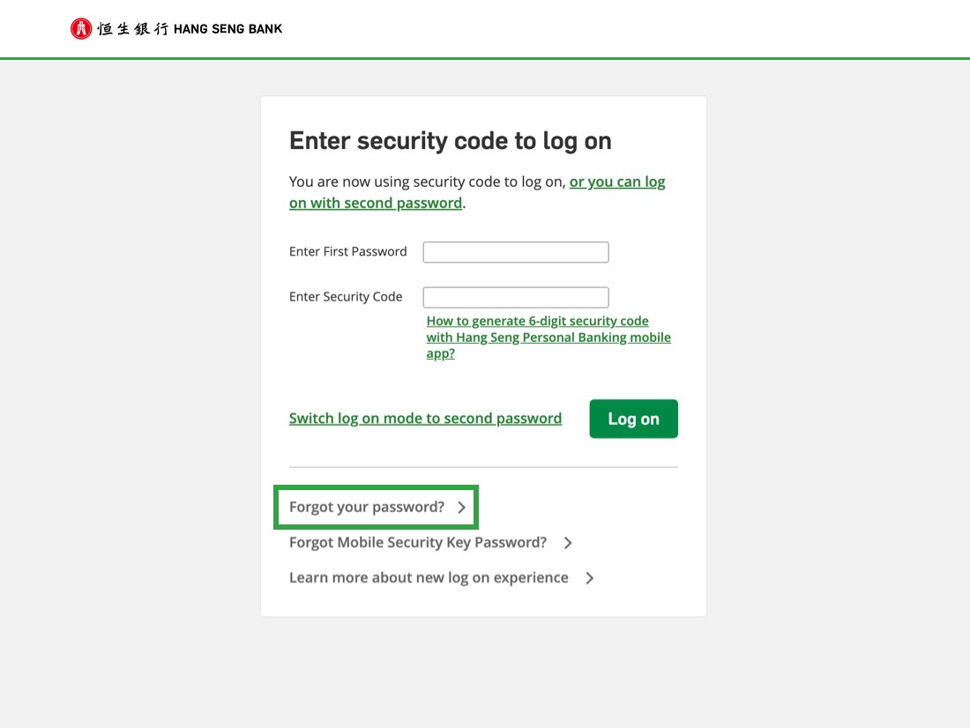The width and height of the screenshot is (970, 728).
Task: Open the Forgot your password? link
Action: pyautogui.click(x=367, y=507)
